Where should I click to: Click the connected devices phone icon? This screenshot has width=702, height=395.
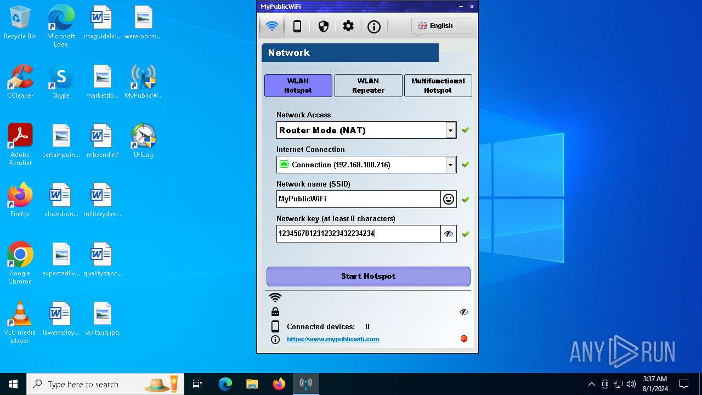pyautogui.click(x=275, y=326)
